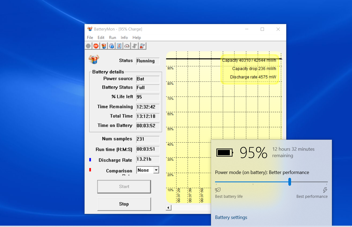This screenshot has width=352, height=227.
Task: Open the File menu
Action: pyautogui.click(x=90, y=37)
